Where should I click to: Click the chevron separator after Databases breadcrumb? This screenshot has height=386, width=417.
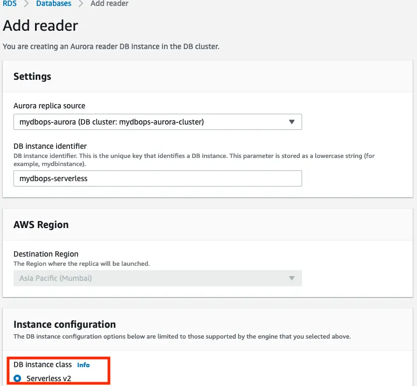click(x=81, y=4)
